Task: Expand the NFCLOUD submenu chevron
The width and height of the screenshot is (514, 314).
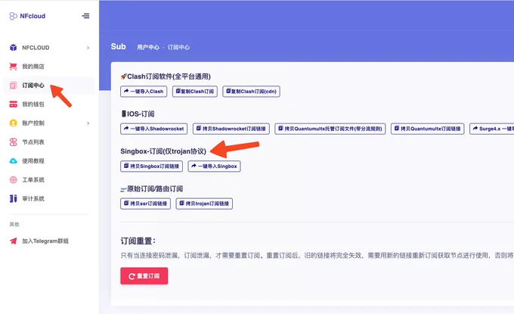Action: click(x=88, y=48)
